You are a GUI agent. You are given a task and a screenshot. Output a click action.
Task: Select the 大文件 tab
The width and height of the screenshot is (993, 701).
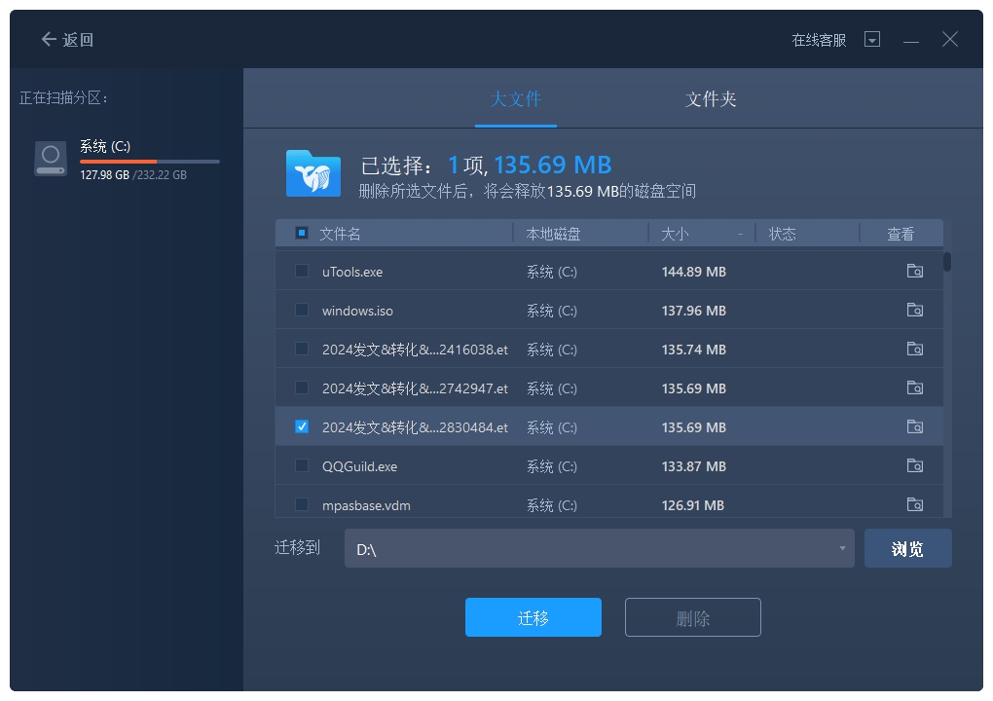(516, 99)
